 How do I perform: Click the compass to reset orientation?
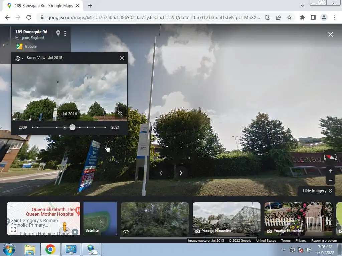(330, 157)
